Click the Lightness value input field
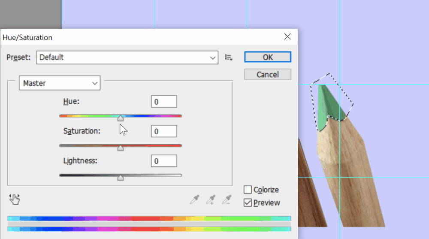The width and height of the screenshot is (429, 239). tap(164, 161)
